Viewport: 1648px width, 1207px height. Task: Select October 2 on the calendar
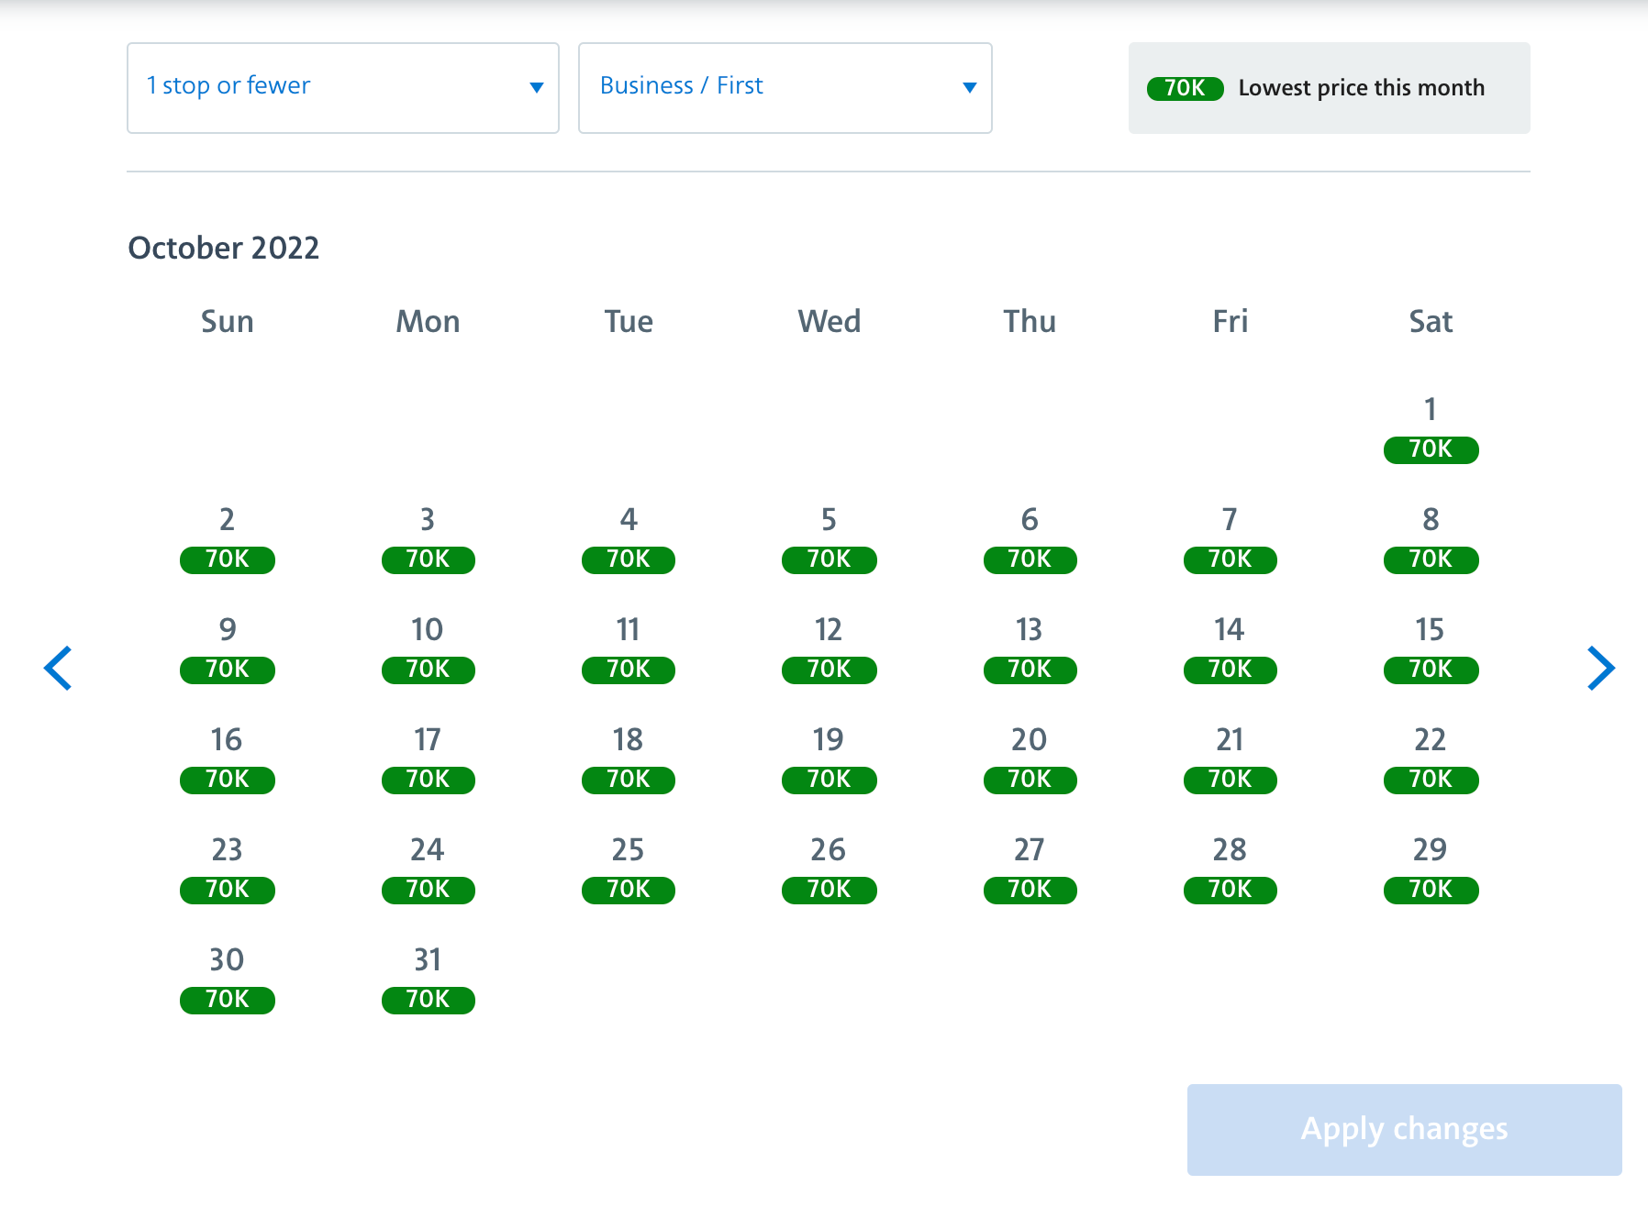tap(228, 538)
